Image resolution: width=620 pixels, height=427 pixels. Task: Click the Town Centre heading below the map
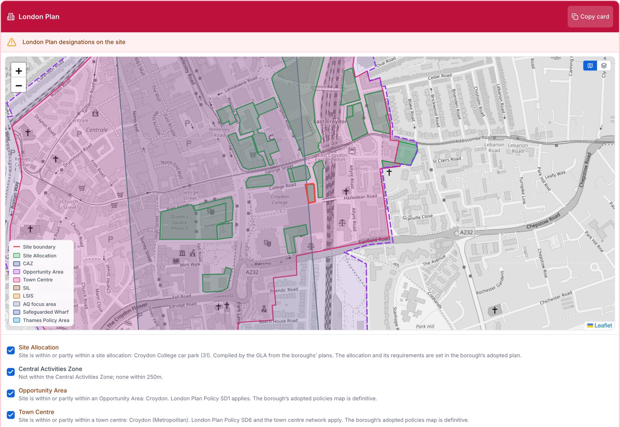coord(36,412)
